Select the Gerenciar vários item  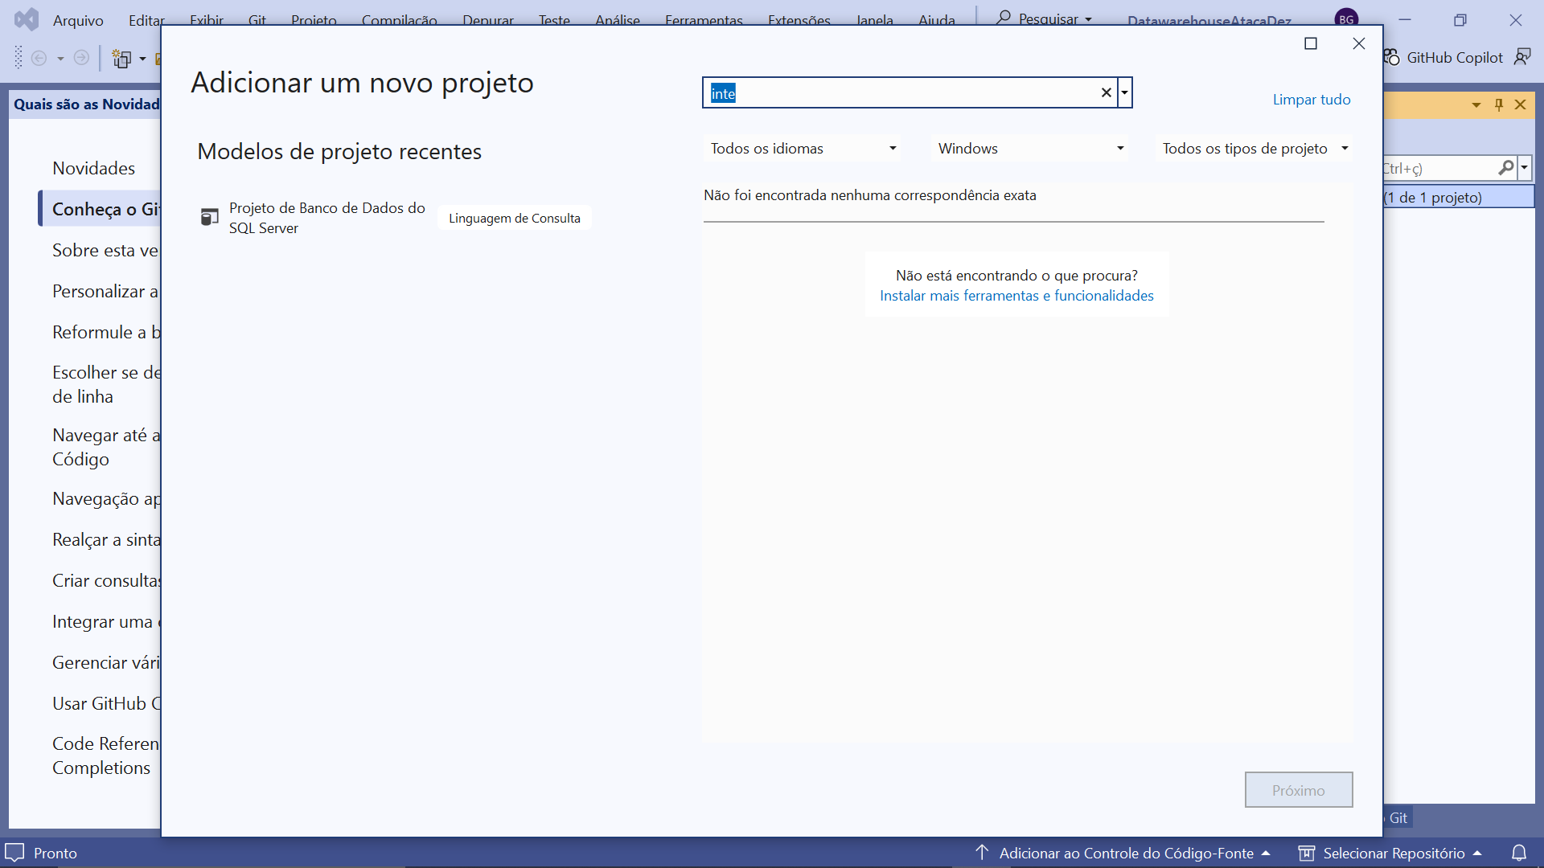[x=105, y=662]
